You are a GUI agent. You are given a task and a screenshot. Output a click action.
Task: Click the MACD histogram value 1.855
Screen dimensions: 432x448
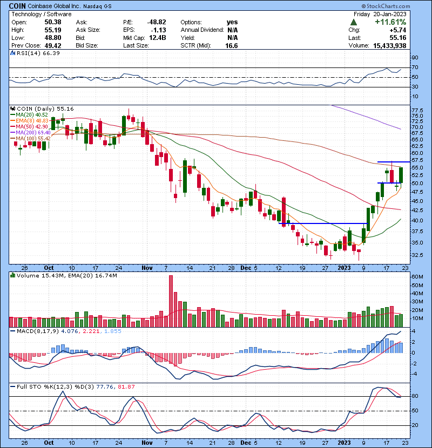113,331
